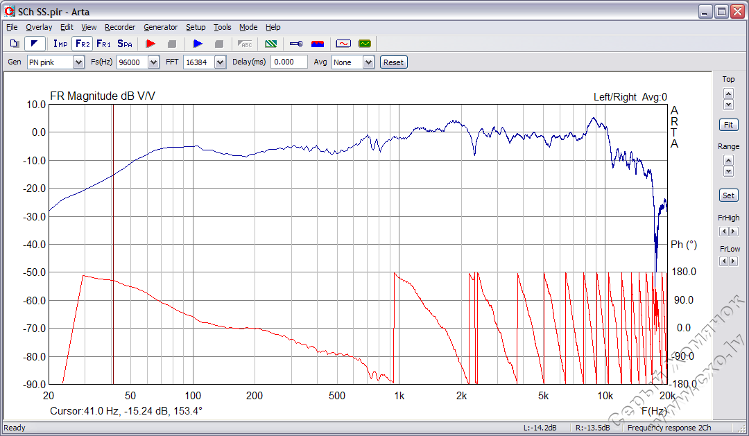This screenshot has height=436, width=749.
Task: Click the blue key-shaped toolbar icon
Action: pyautogui.click(x=296, y=44)
